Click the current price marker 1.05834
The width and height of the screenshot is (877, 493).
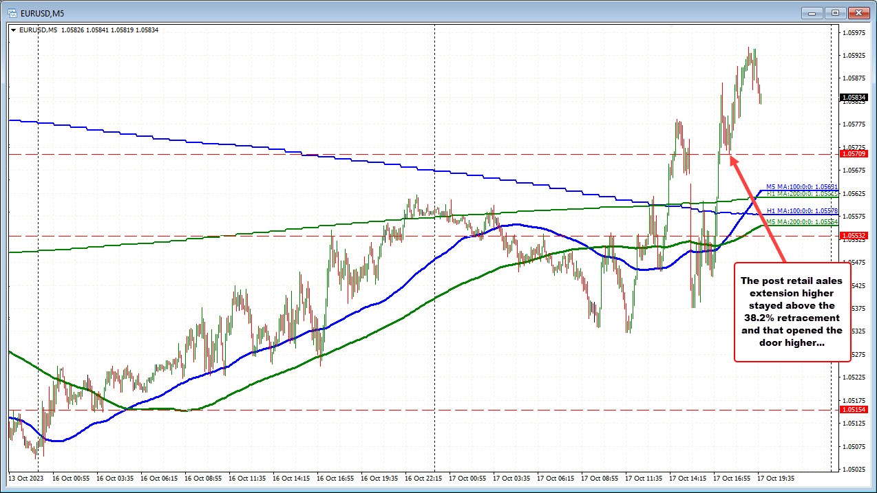coord(854,98)
